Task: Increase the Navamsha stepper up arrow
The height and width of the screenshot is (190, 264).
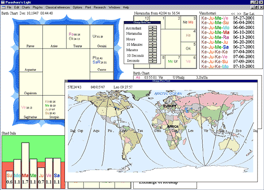Action: (x=153, y=33)
